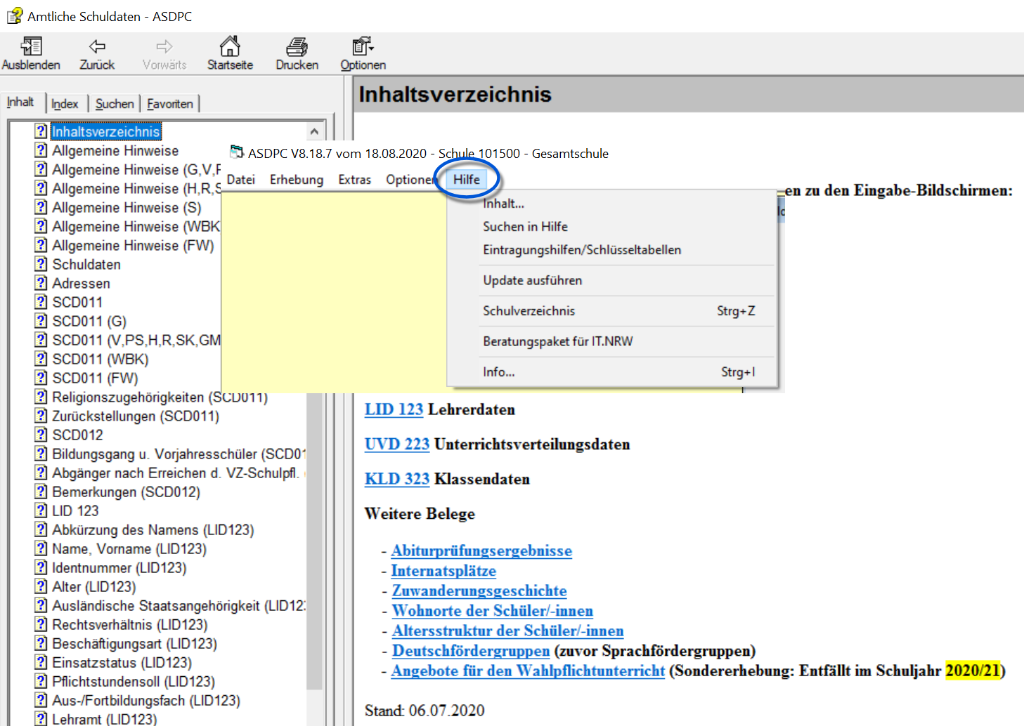This screenshot has height=726, width=1024.
Task: Select Allgemeine Hinweise (FW) tree entry
Action: (133, 246)
